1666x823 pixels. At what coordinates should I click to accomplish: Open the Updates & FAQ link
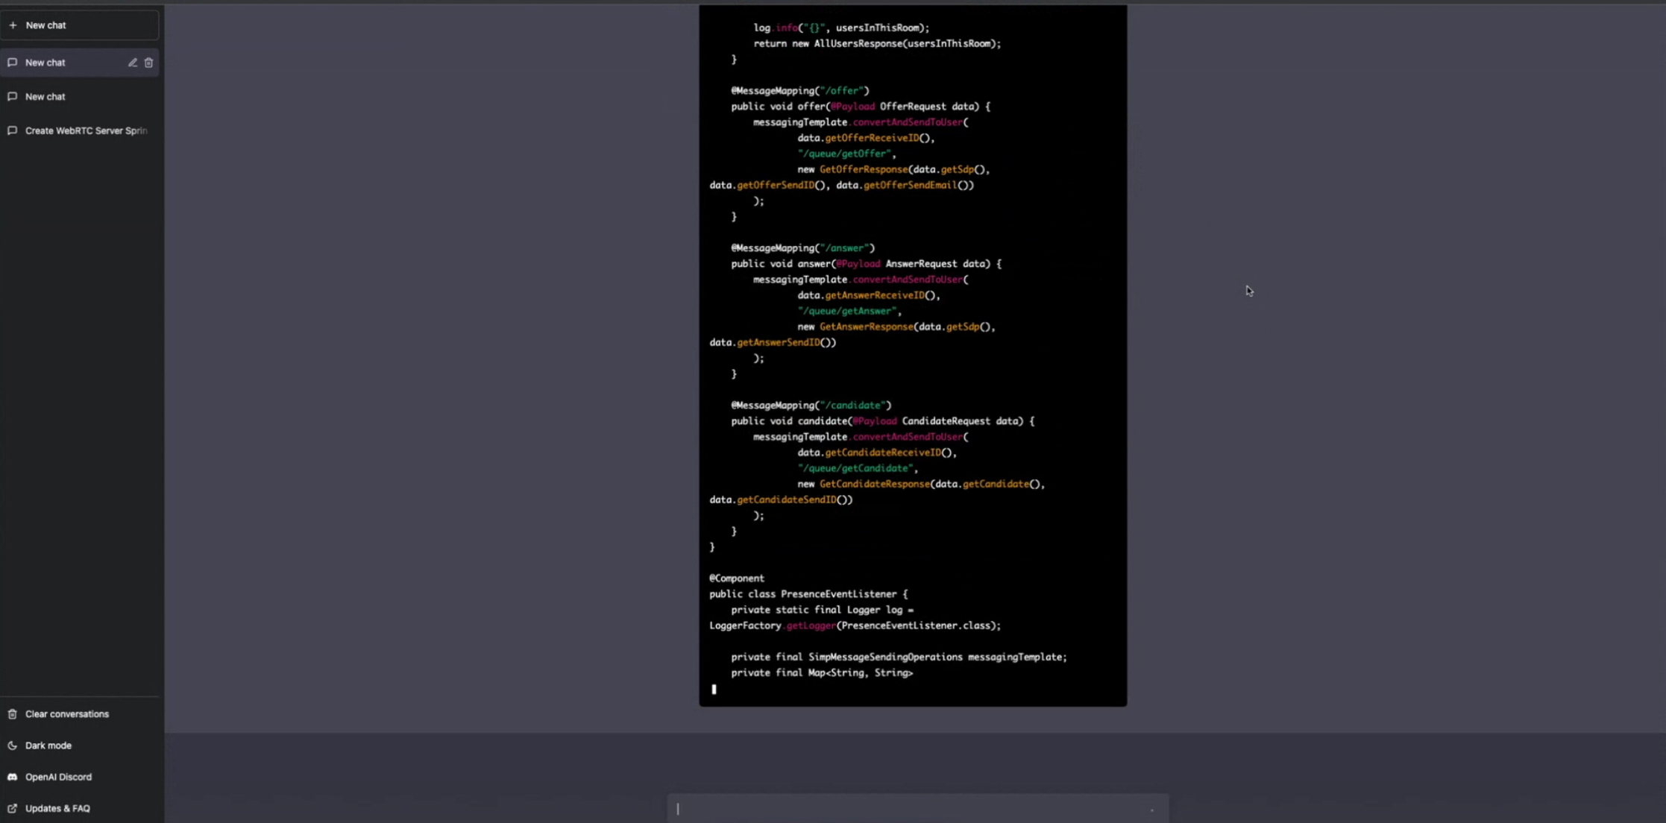coord(57,808)
